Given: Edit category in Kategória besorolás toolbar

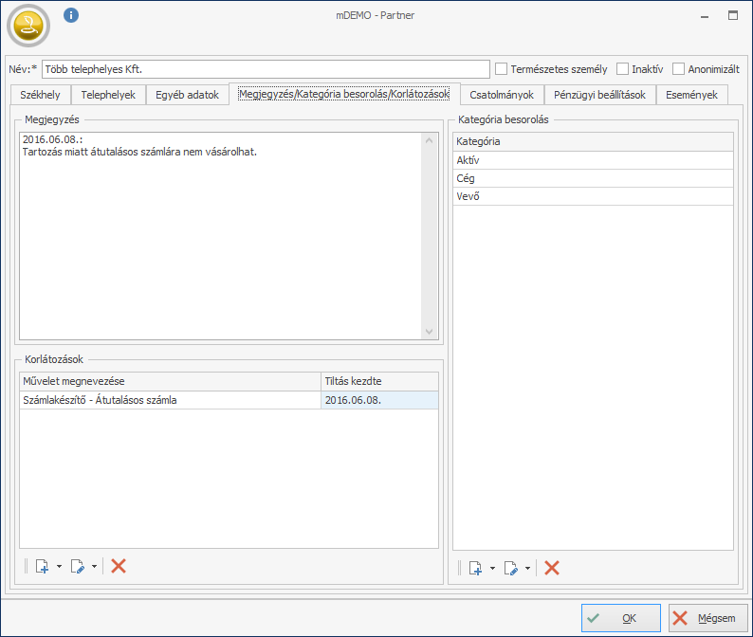Looking at the screenshot, I should click(510, 569).
